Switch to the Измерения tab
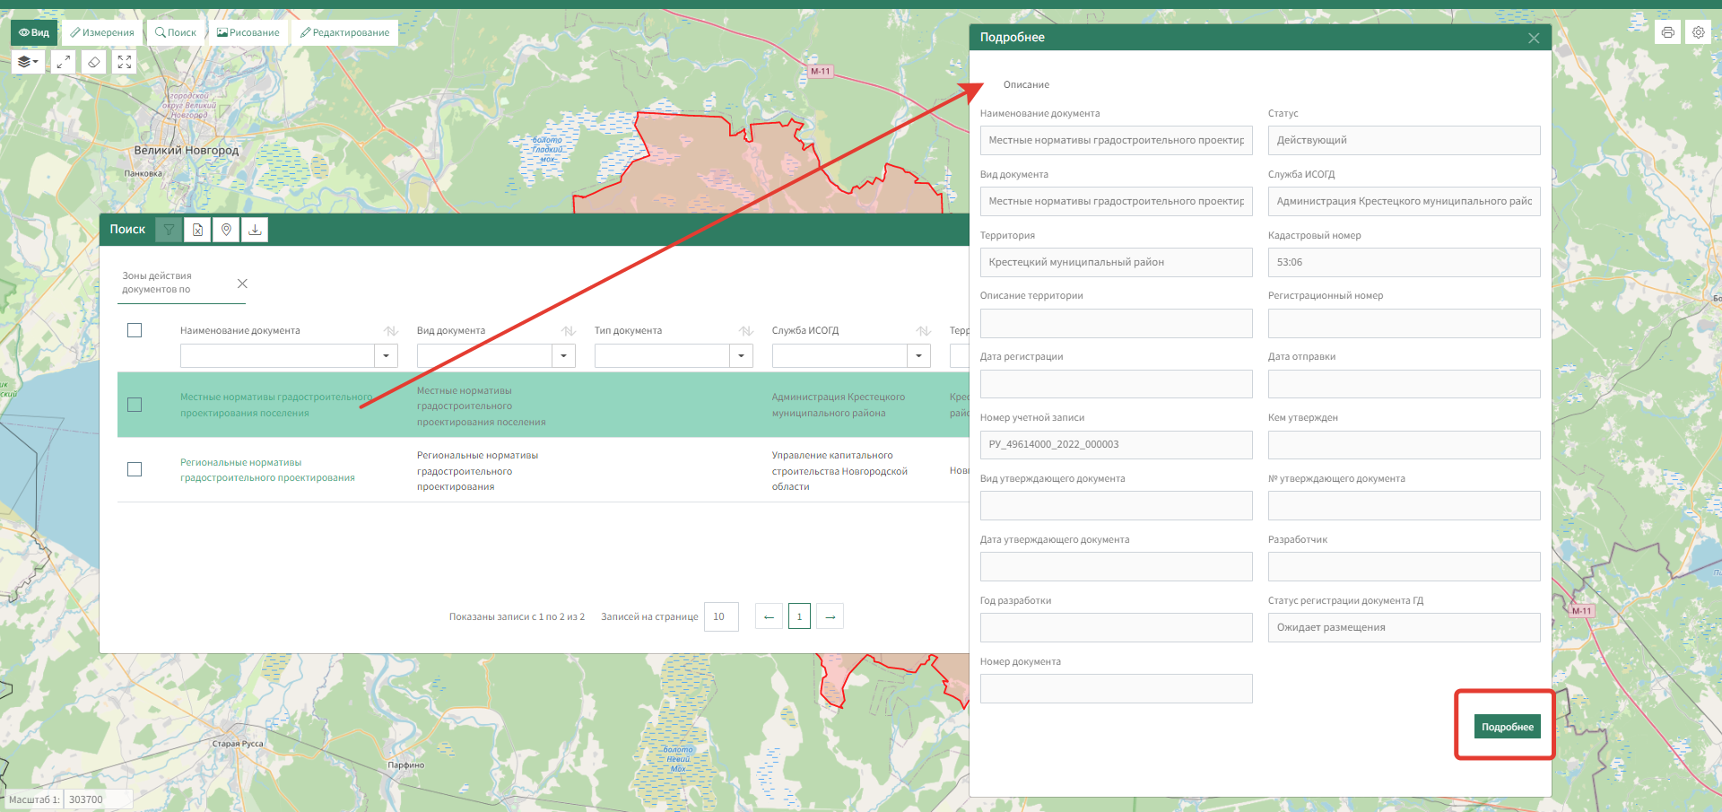 tap(101, 31)
